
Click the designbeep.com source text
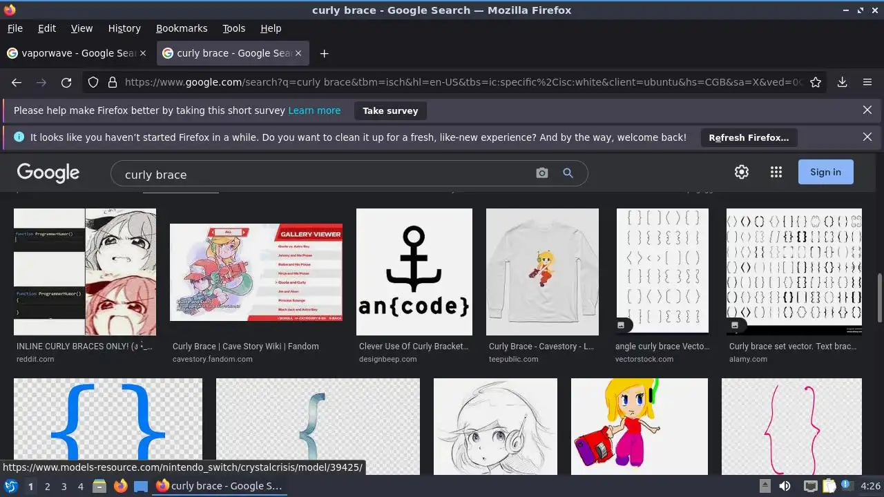coord(387,359)
